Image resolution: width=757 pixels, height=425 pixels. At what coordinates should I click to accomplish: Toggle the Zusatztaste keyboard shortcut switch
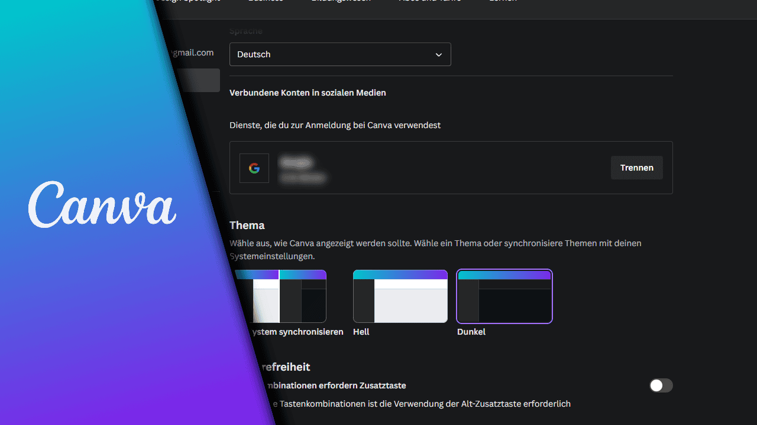661,385
